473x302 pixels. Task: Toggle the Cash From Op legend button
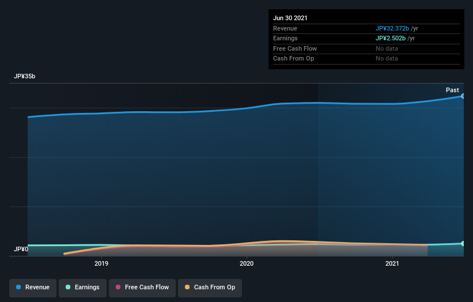tap(210, 287)
